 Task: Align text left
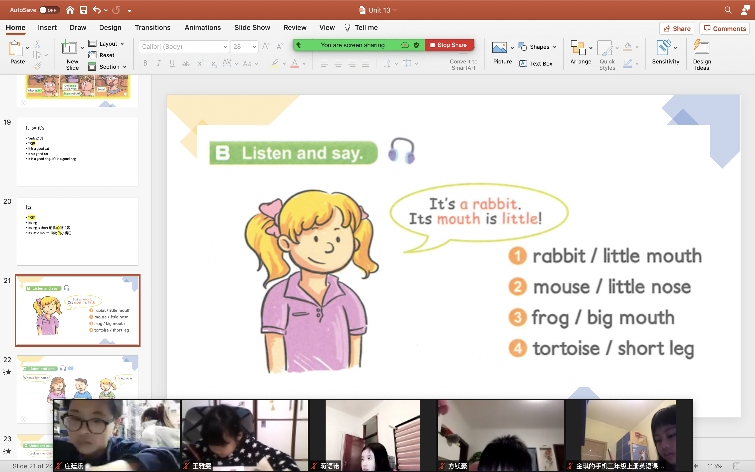pyautogui.click(x=325, y=63)
